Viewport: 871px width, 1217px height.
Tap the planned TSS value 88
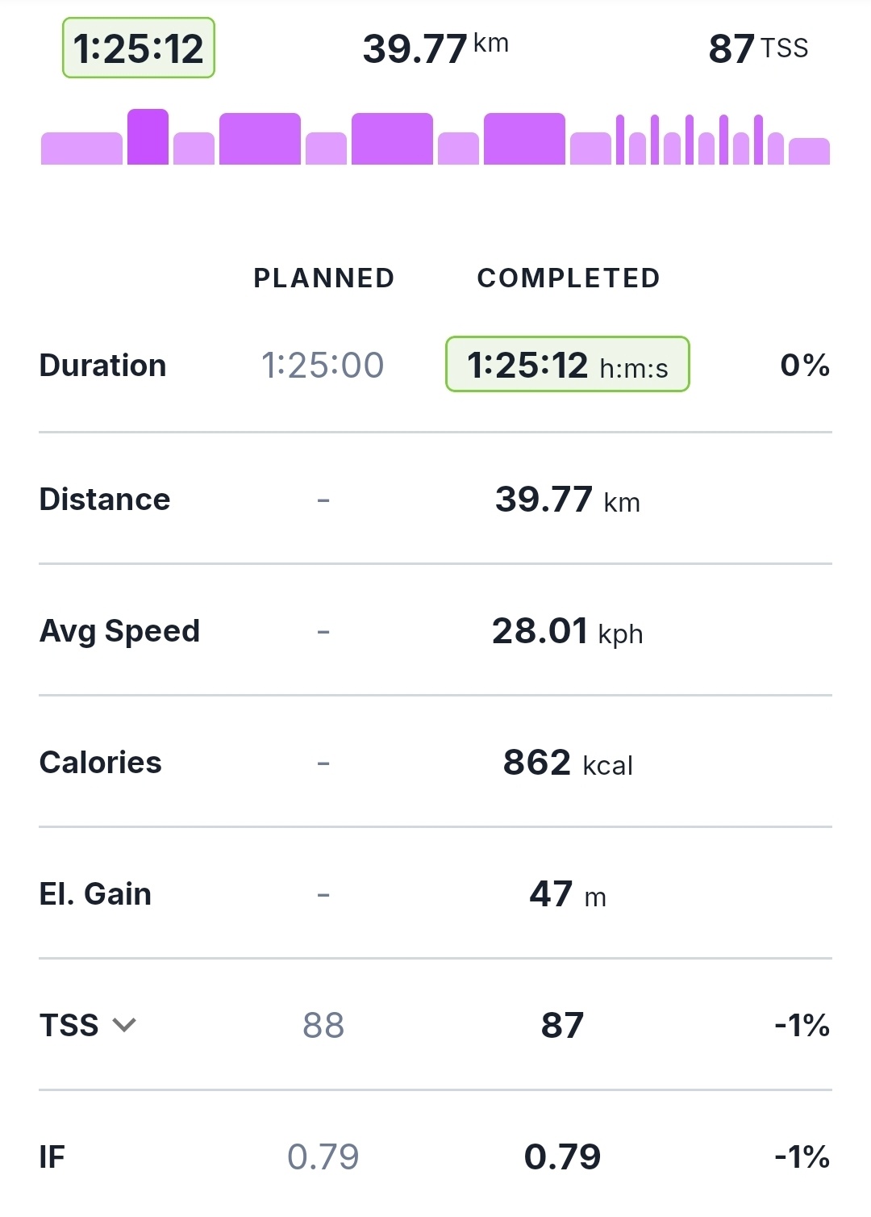tap(323, 1025)
